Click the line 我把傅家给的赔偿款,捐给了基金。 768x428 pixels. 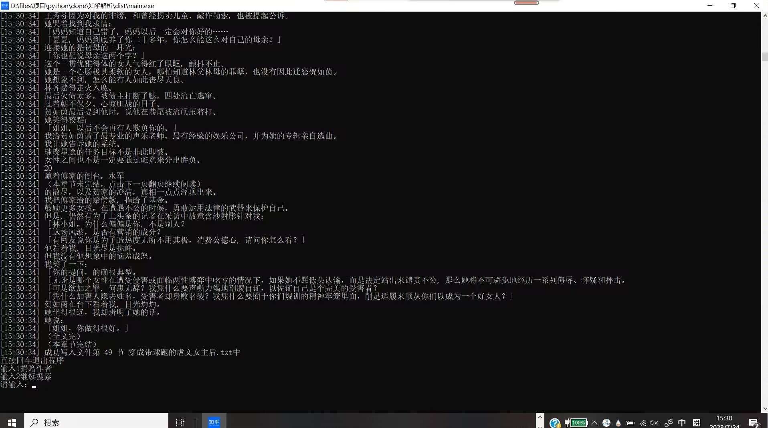pyautogui.click(x=85, y=200)
